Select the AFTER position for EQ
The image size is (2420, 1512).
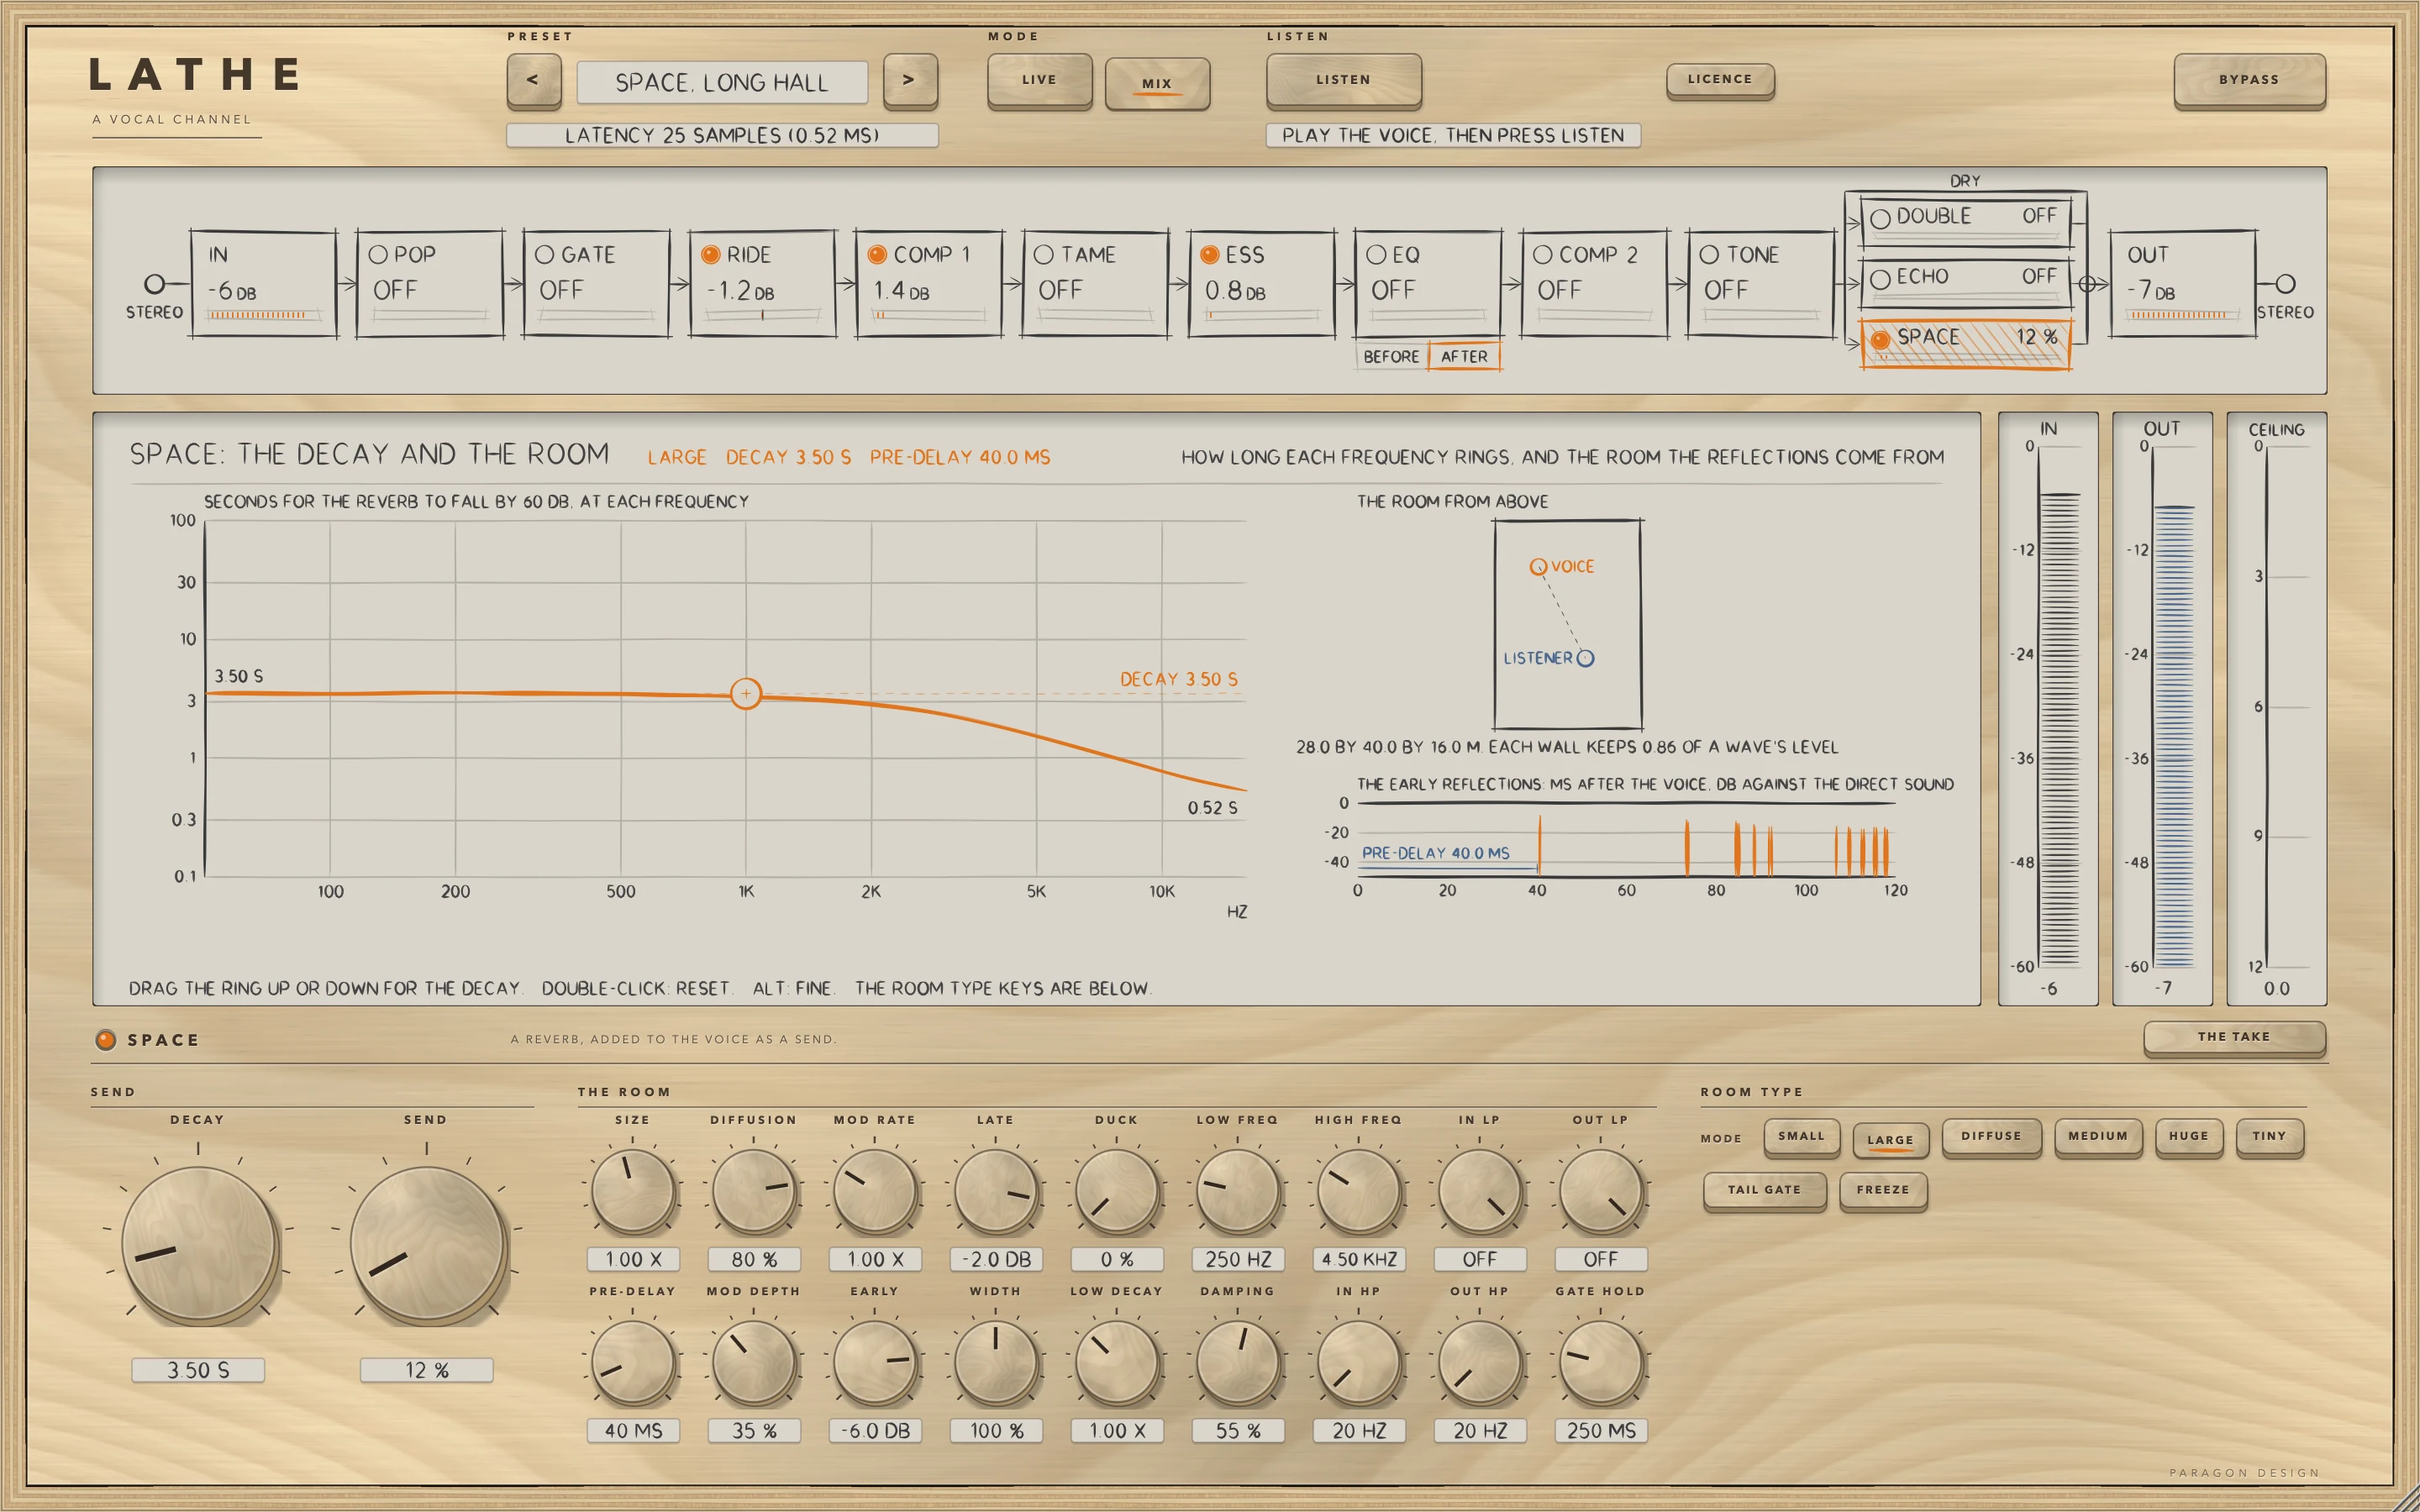tap(1464, 357)
